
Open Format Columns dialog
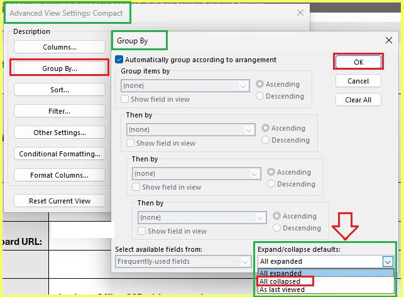coord(60,175)
